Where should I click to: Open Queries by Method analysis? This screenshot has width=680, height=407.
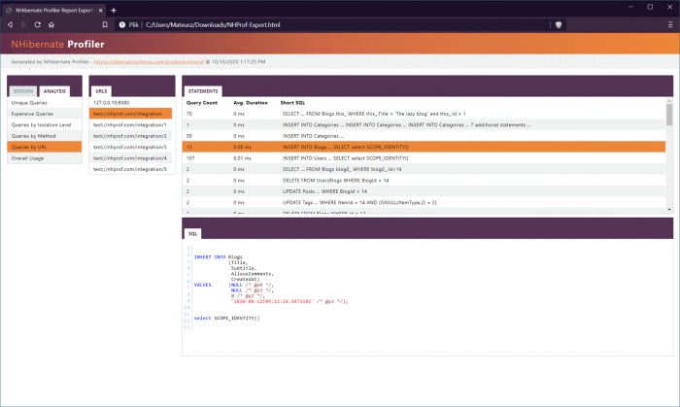(45, 136)
